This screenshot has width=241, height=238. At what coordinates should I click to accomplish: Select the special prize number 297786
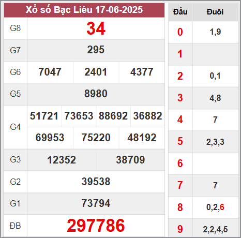click(x=96, y=226)
